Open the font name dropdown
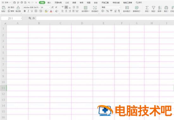Viewport: 174px width, 120px height. [x=40, y=7]
